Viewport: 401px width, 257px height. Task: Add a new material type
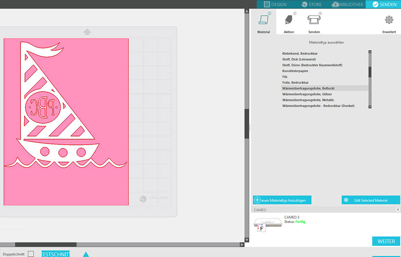point(282,200)
